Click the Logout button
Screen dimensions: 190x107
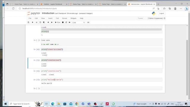pyautogui.click(x=161, y=13)
